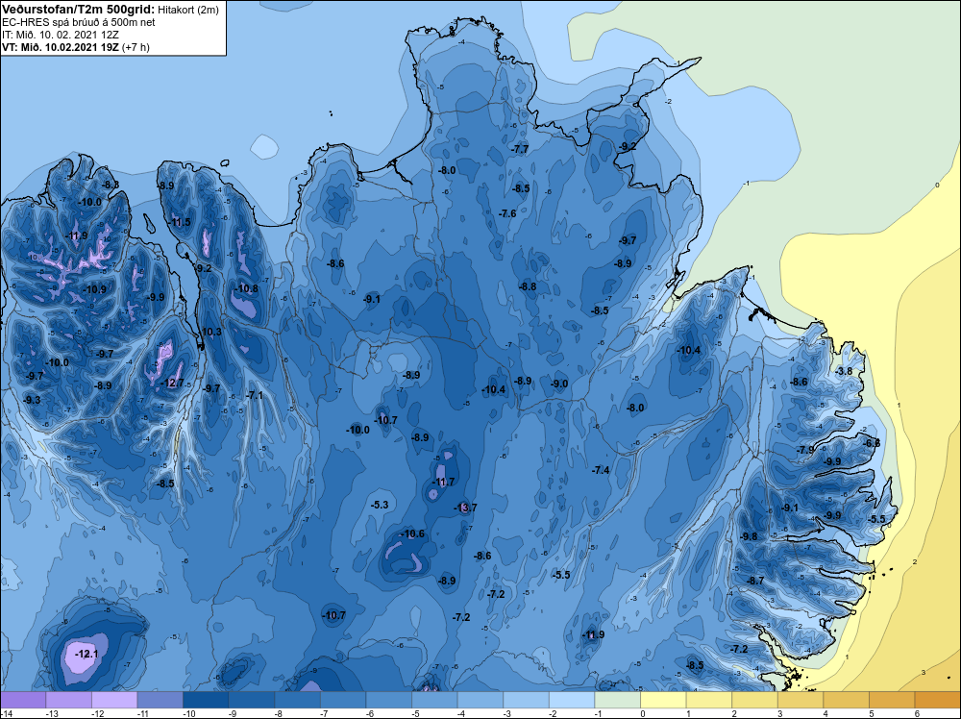Select the dark blue legend swatch between -10 and -9
This screenshot has height=719, width=961.
click(x=206, y=700)
